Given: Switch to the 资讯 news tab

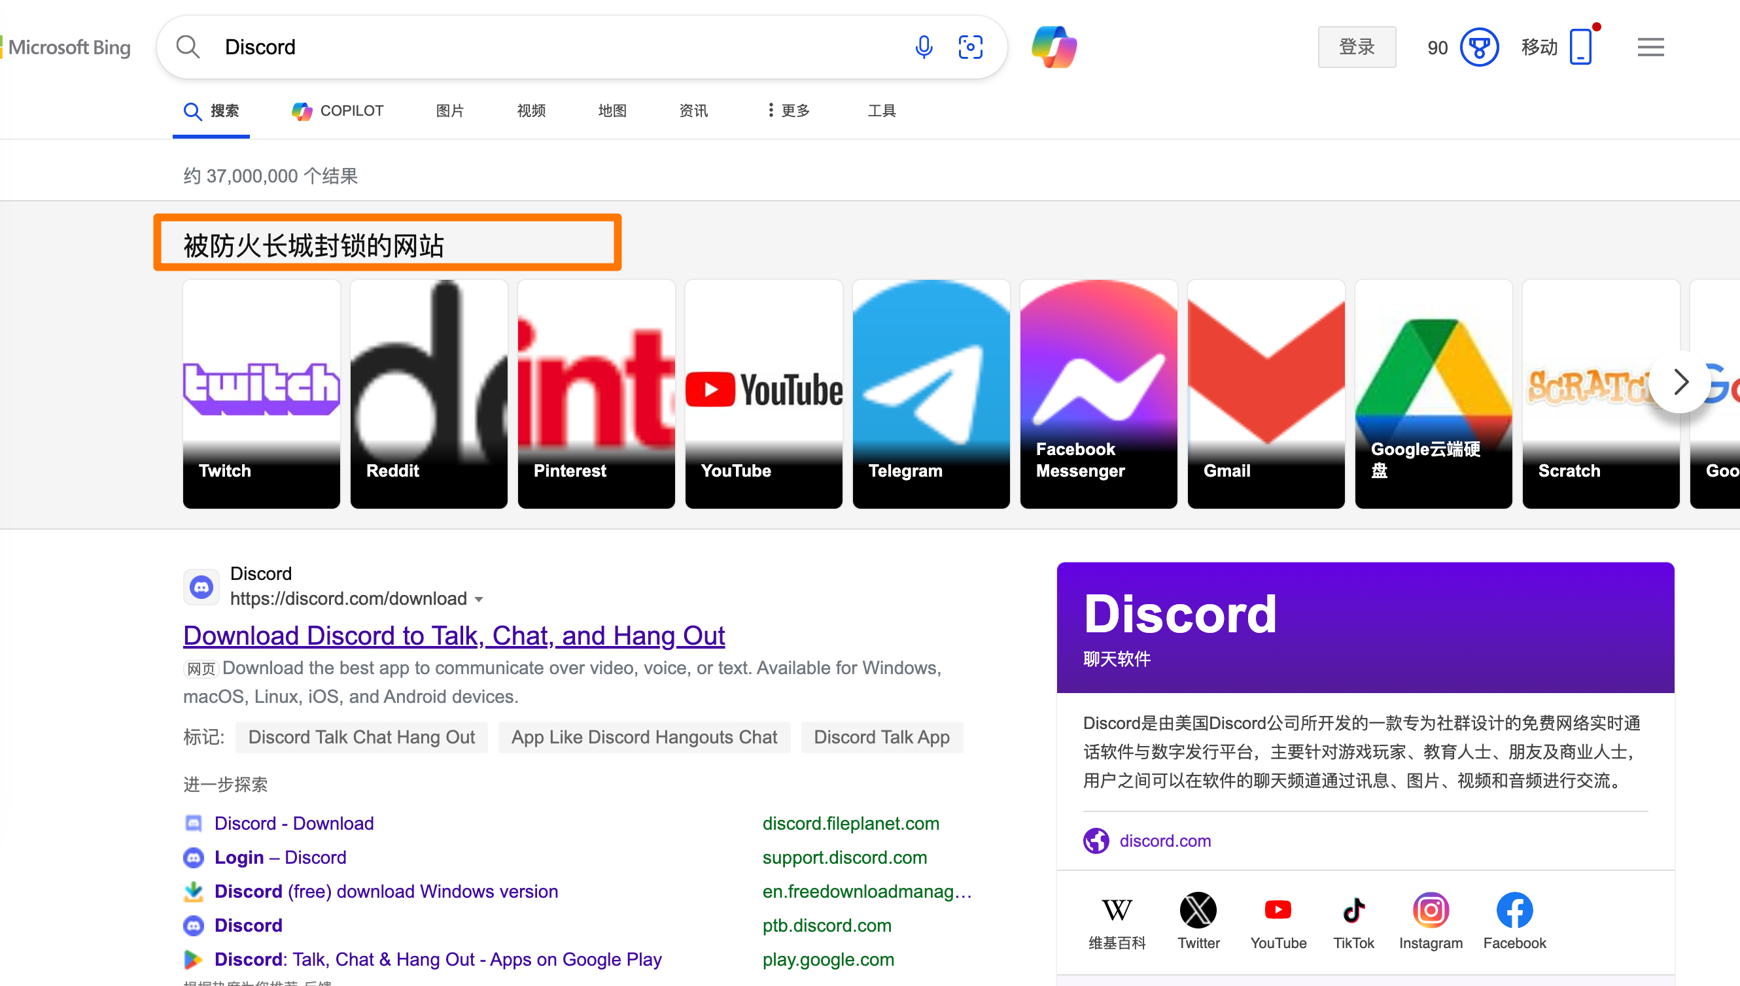Looking at the screenshot, I should coord(693,110).
